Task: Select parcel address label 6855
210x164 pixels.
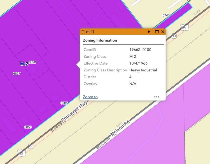Action: click(28, 127)
